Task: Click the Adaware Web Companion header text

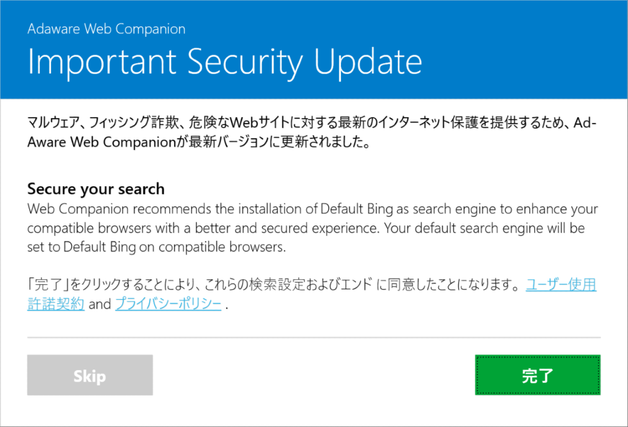Action: coord(105,28)
